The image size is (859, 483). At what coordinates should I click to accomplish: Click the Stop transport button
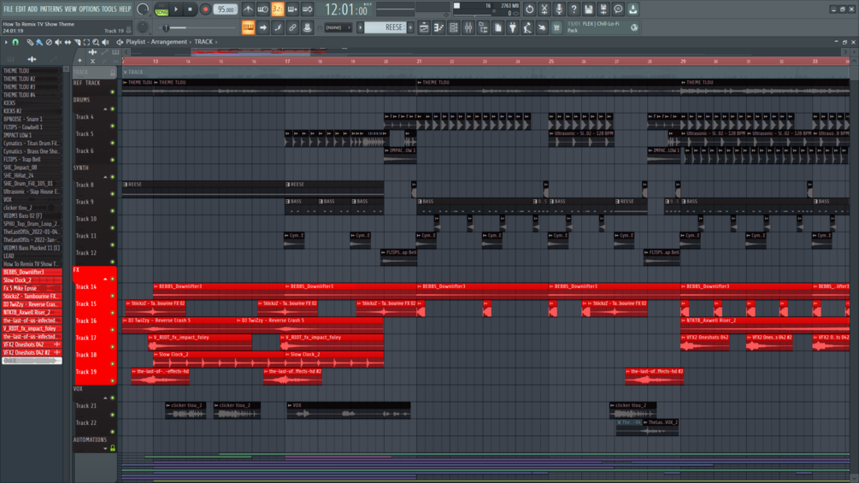pyautogui.click(x=190, y=9)
